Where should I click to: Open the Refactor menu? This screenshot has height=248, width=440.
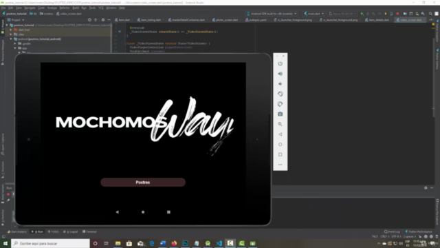coord(64,8)
